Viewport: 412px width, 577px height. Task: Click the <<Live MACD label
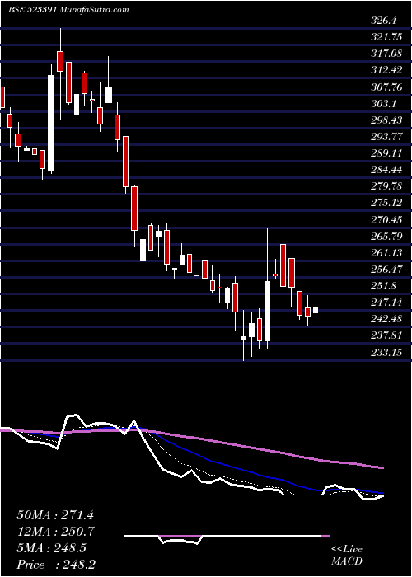click(x=347, y=555)
